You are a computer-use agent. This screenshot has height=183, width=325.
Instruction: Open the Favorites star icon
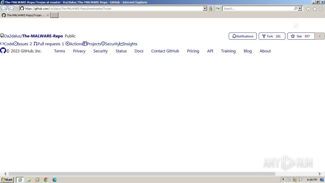(315, 9)
